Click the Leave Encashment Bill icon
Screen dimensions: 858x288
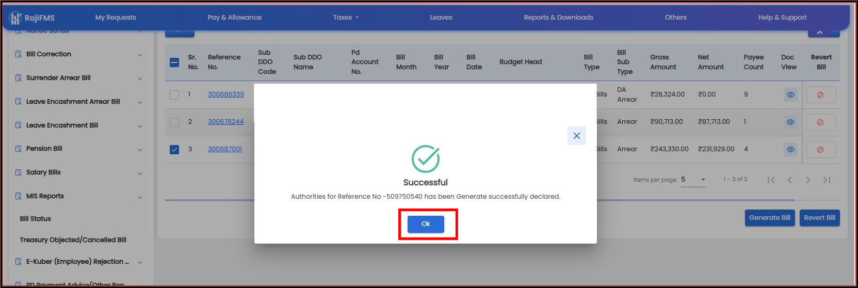(x=19, y=125)
